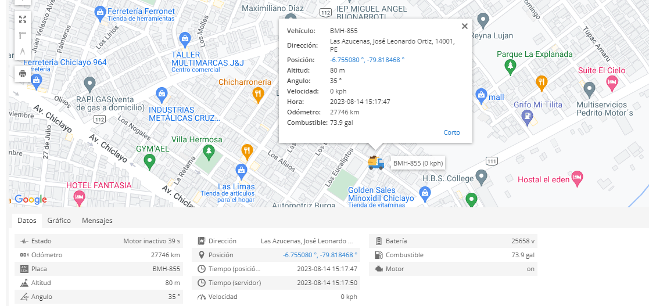Click the BMH-855 truck marker on map
The width and height of the screenshot is (649, 306).
coord(375,163)
